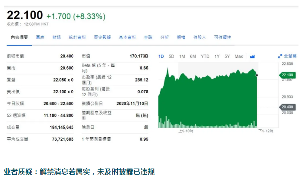This screenshot has width=305, height=179.
Task: Click the 今日波幅 range 20.600 - 22.500
Action: [58, 104]
